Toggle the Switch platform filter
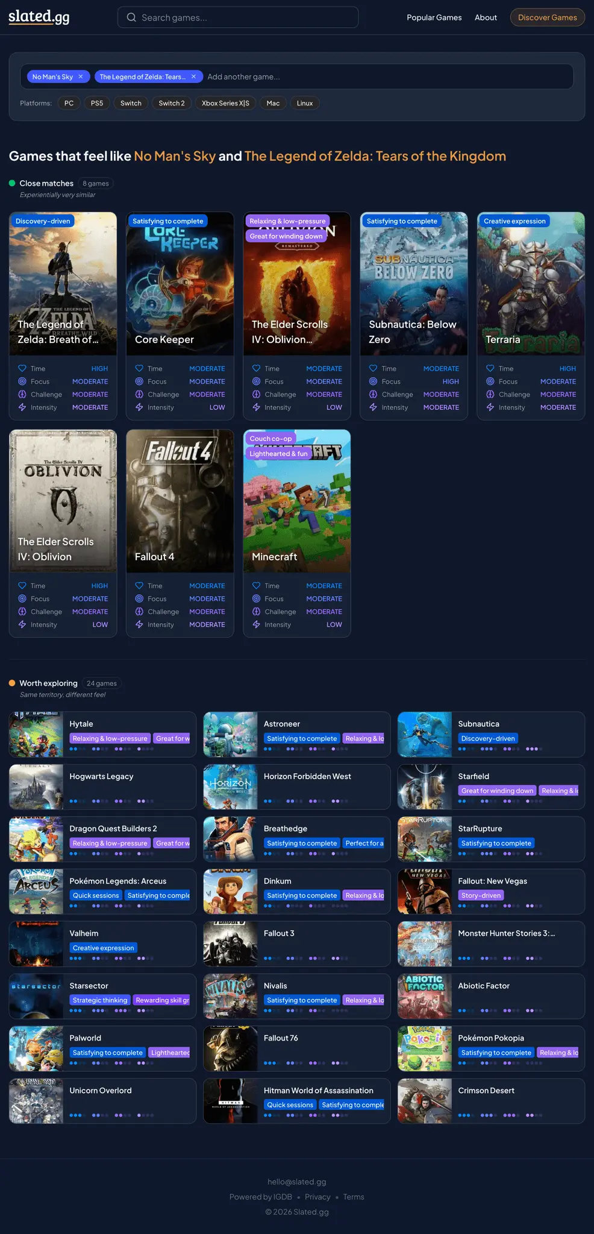Screen dimensions: 594x1234 coord(131,103)
